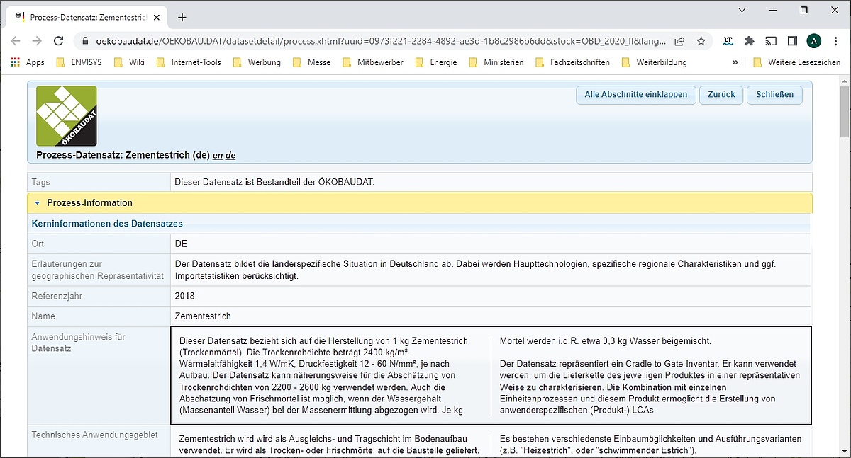Open the Apps shortcut in bookmarks bar
This screenshot has height=458, width=851.
[28, 62]
